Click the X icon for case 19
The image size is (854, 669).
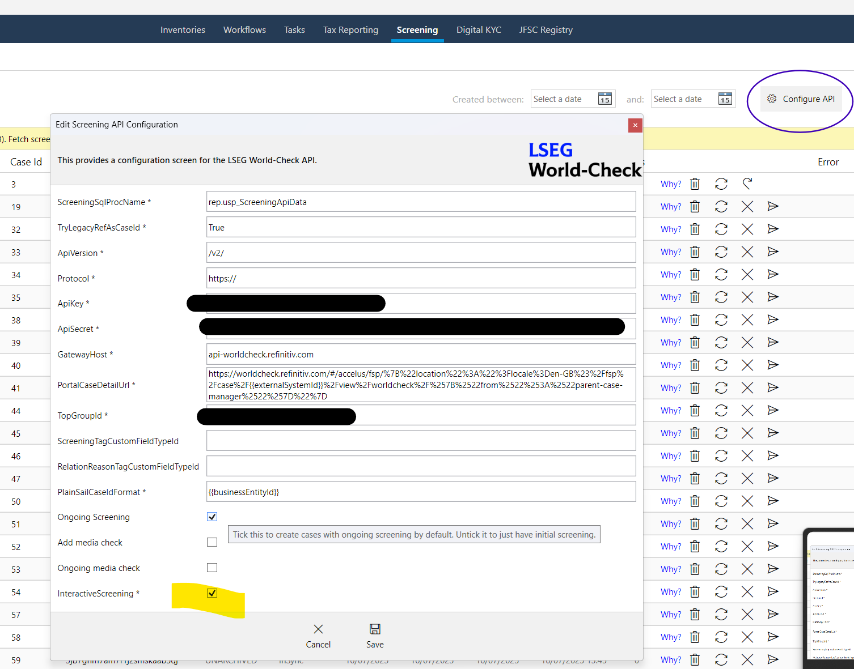coord(747,207)
